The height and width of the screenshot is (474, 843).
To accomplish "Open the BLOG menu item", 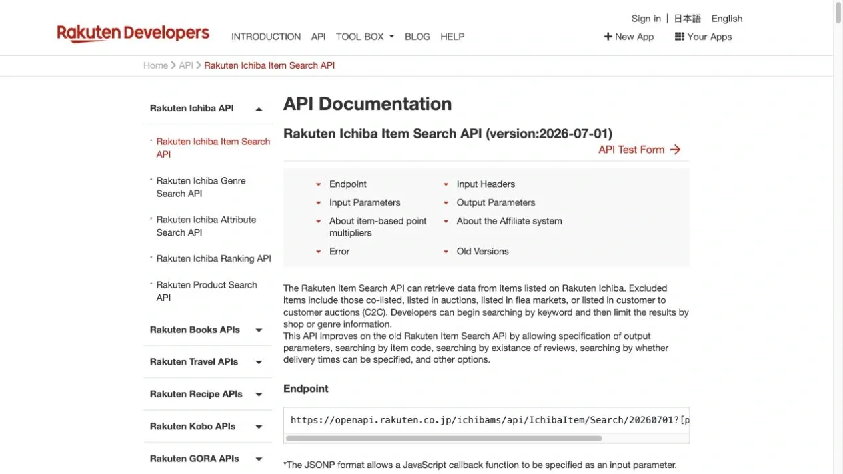I will point(417,37).
